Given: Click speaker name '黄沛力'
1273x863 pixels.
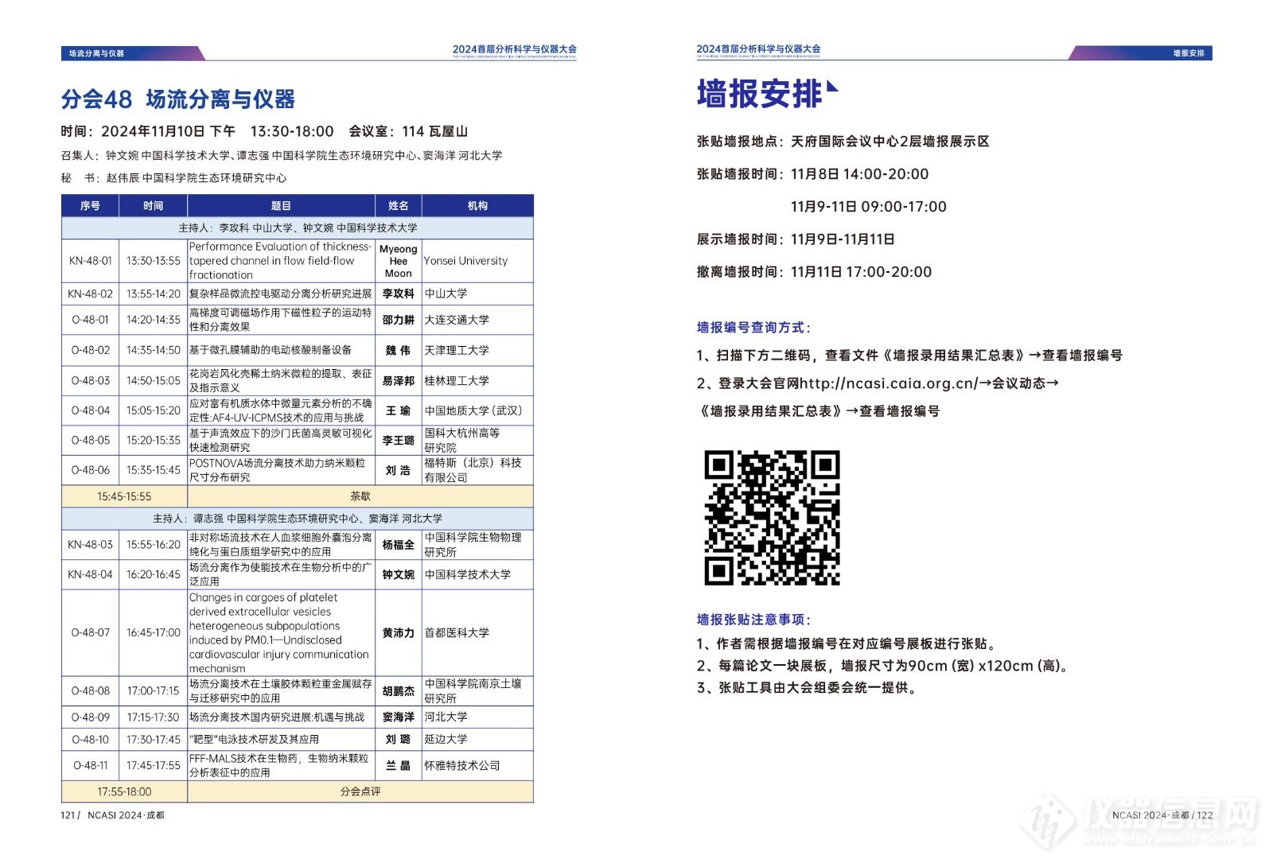Looking at the screenshot, I should [x=399, y=633].
